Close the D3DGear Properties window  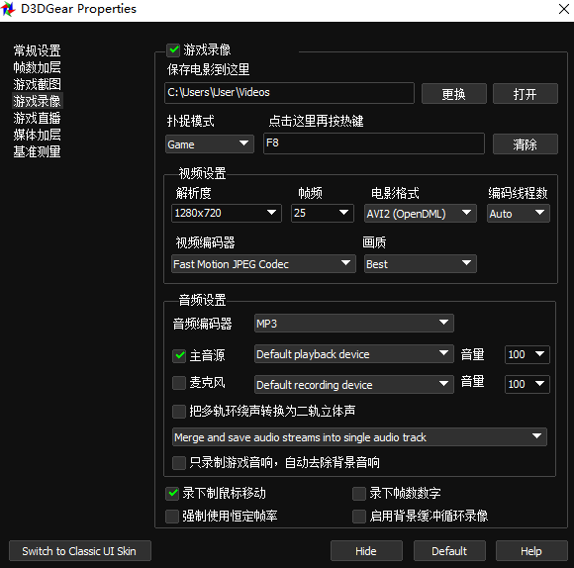click(564, 9)
